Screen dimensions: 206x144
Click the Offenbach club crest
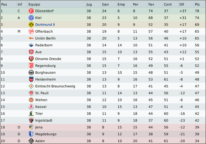coord(31,31)
